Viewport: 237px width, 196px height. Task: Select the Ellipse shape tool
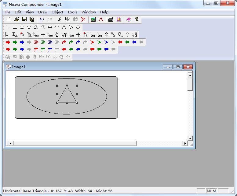click(29, 27)
